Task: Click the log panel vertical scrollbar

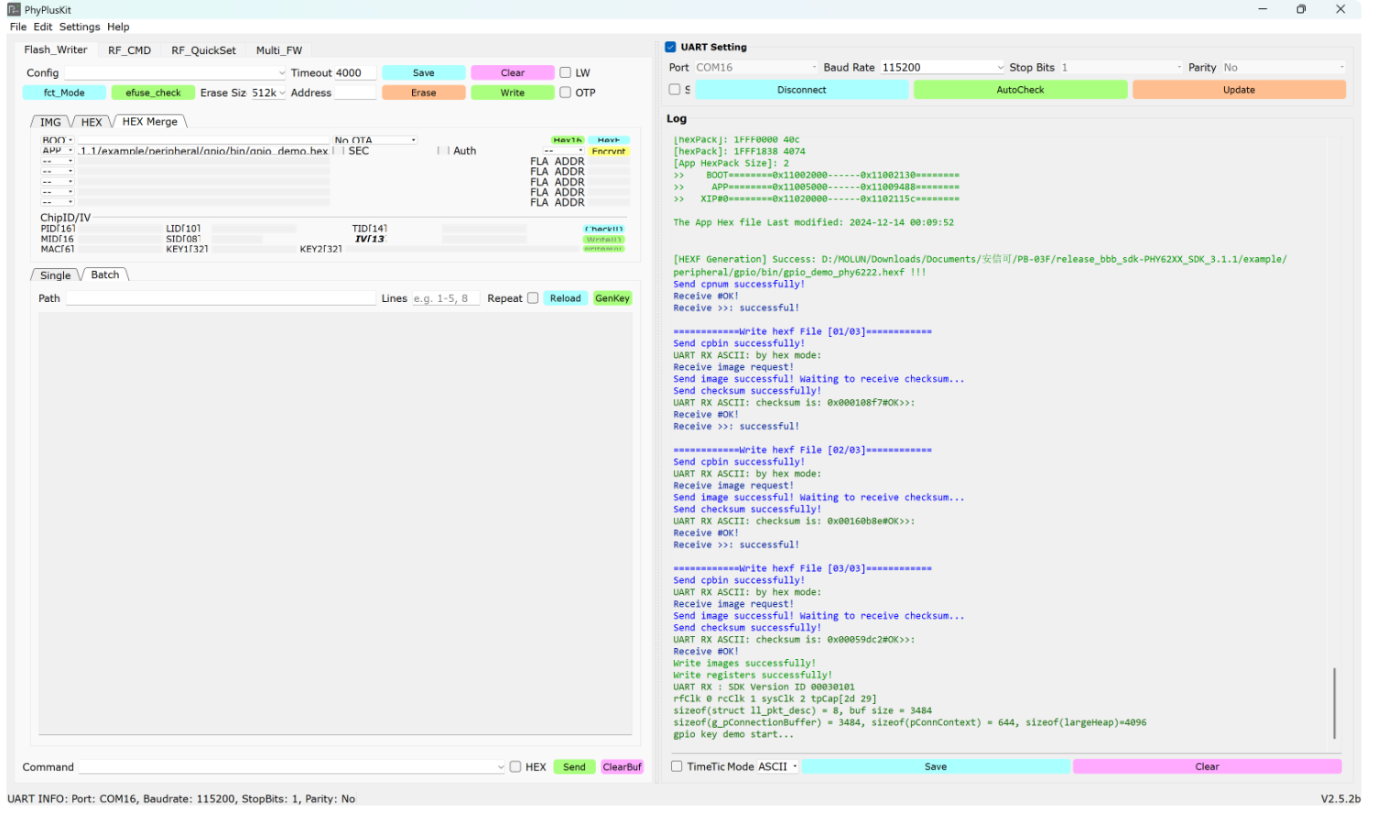Action: (x=1335, y=703)
